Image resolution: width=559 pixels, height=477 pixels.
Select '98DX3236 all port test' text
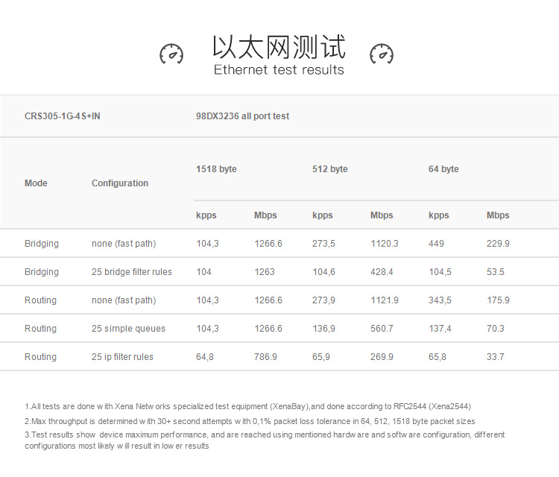[242, 116]
